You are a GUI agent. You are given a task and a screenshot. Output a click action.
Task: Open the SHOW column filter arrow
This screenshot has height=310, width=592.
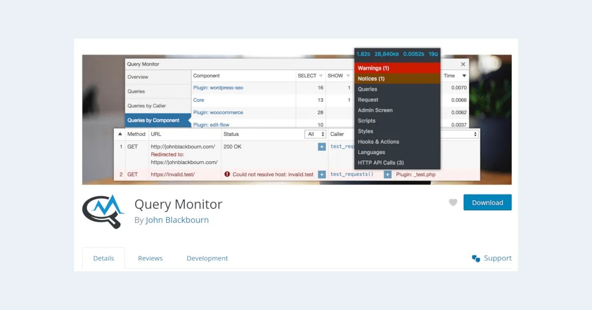pos(348,76)
